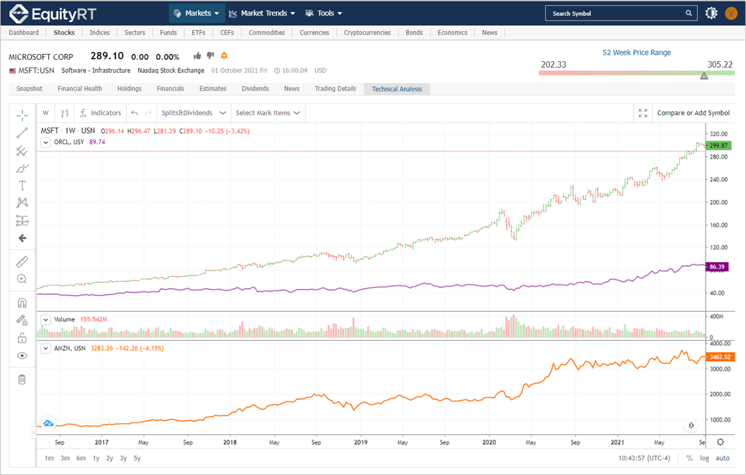Select the Technical Analysis tab
The width and height of the screenshot is (746, 475).
pyautogui.click(x=397, y=89)
